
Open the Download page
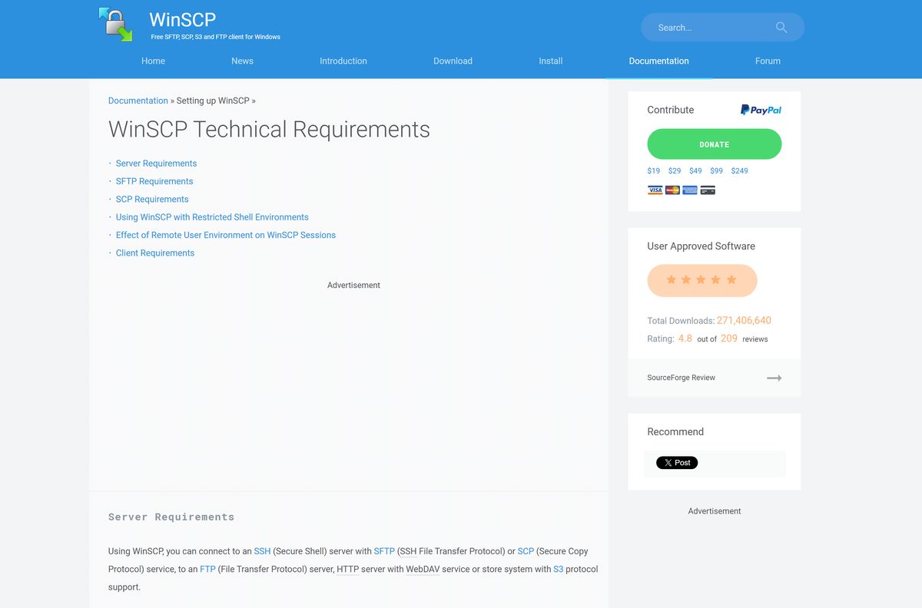[453, 61]
